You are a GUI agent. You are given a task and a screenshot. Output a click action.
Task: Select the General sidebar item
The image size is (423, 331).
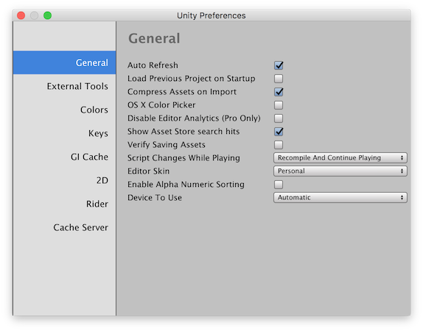(x=64, y=63)
